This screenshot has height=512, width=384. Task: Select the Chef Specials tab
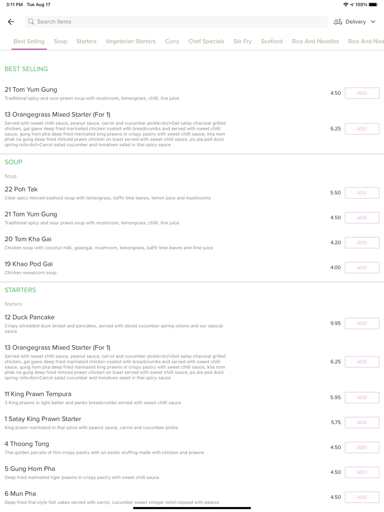tap(206, 41)
